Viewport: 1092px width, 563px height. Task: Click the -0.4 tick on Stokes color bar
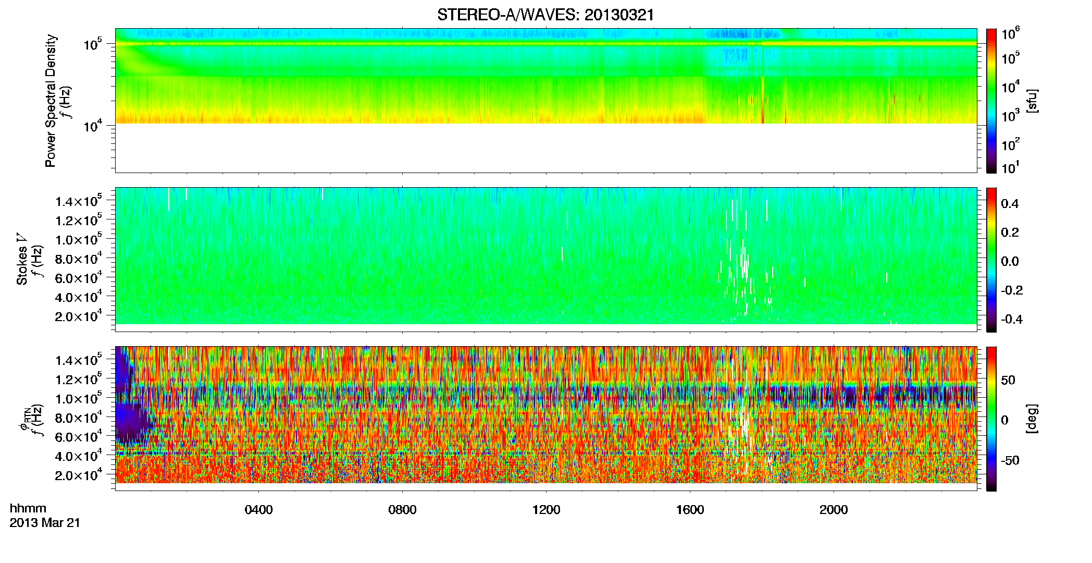point(1012,319)
